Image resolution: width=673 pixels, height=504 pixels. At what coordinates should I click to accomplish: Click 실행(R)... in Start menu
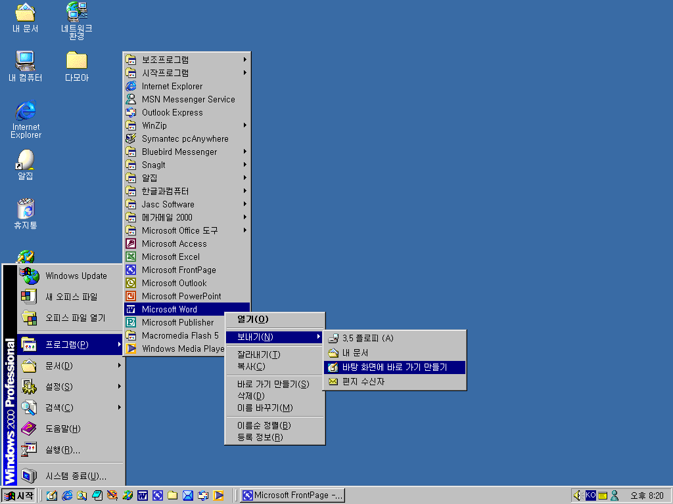click(x=71, y=450)
